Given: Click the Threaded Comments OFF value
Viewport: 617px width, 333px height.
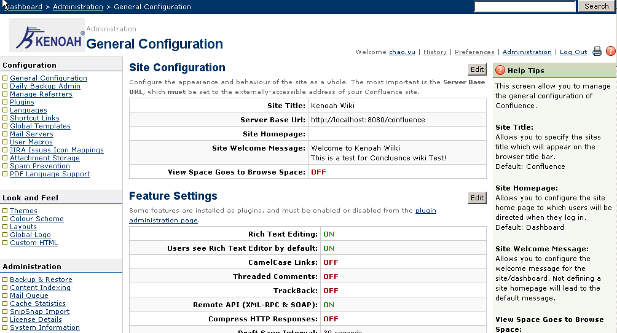Looking at the screenshot, I should click(x=331, y=276).
